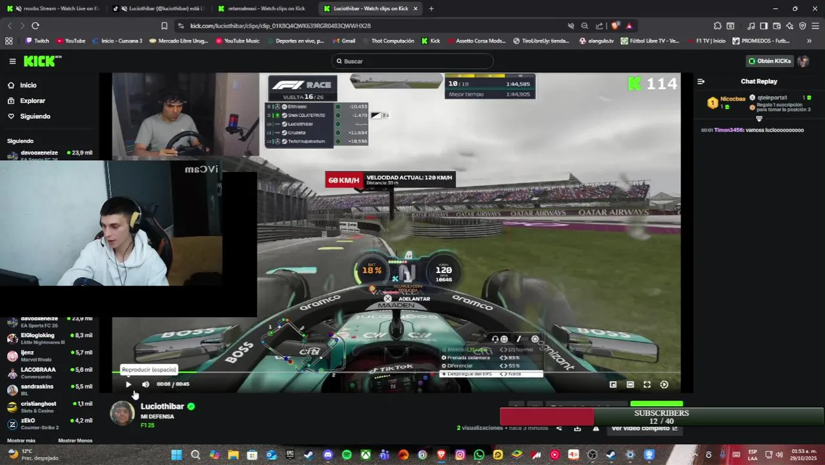
Task: Open the Brave Shields lion icon
Action: [615, 26]
